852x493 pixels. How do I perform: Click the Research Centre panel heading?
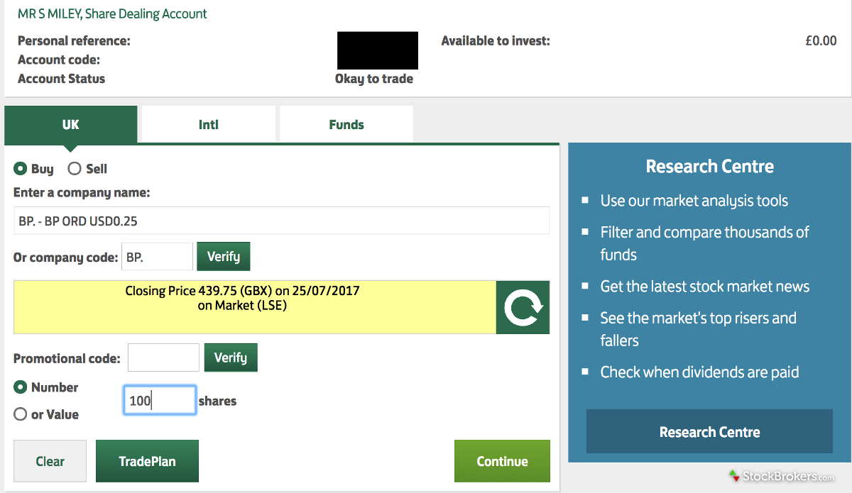[709, 167]
